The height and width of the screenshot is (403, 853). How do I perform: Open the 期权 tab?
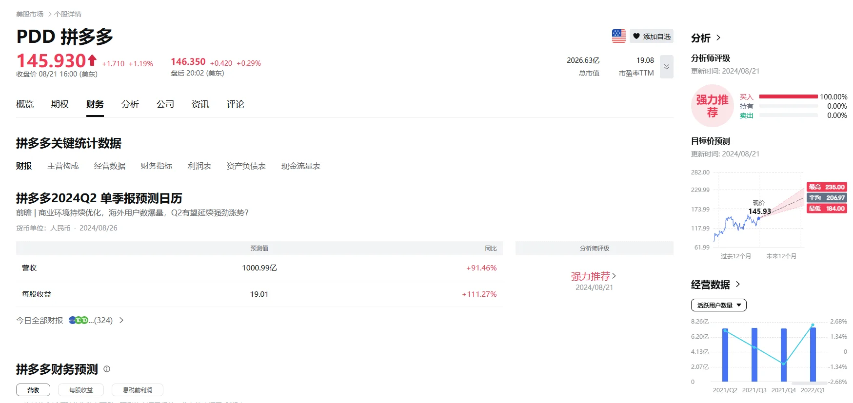60,104
